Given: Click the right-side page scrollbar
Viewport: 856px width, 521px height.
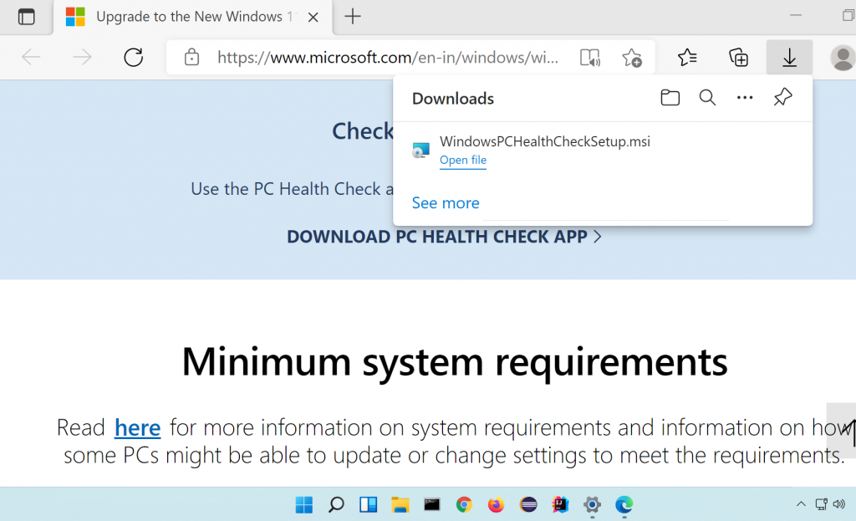Looking at the screenshot, I should click(x=841, y=429).
